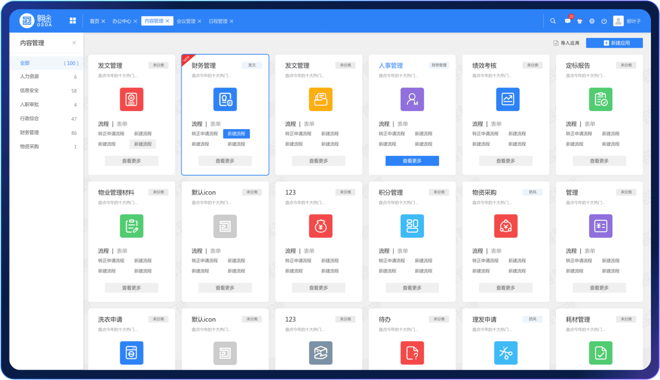Click the 新建应用 button

614,43
